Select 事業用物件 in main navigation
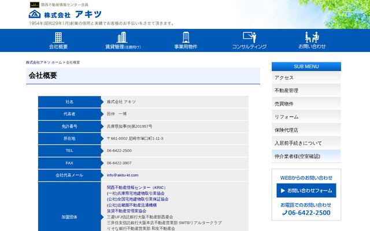Screen dimensions: 370x231 pyautogui.click(x=186, y=47)
